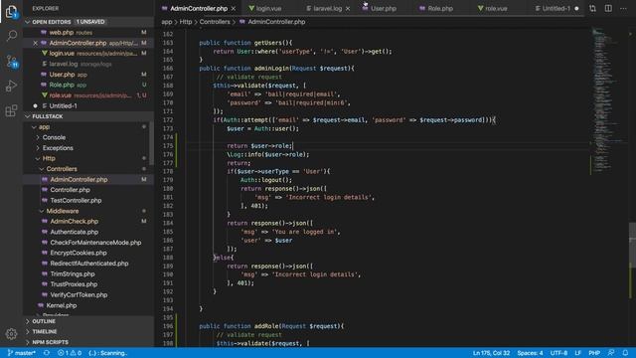Image resolution: width=636 pixels, height=358 pixels.
Task: Click the master branch indicator
Action: pos(22,353)
